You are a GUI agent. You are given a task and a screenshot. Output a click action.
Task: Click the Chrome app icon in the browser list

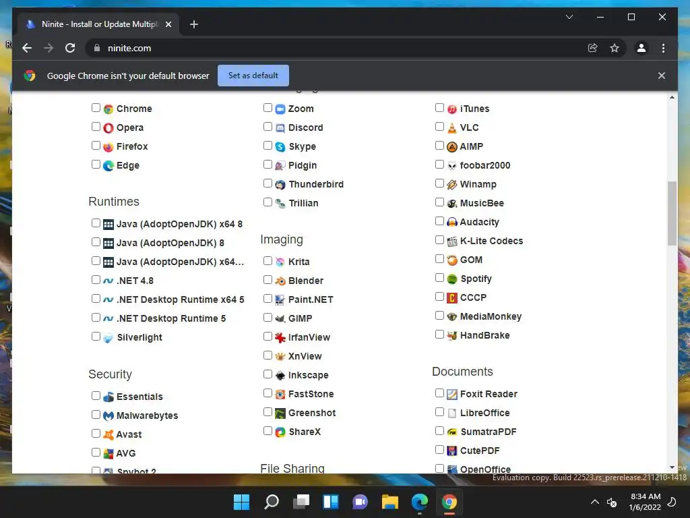click(108, 109)
